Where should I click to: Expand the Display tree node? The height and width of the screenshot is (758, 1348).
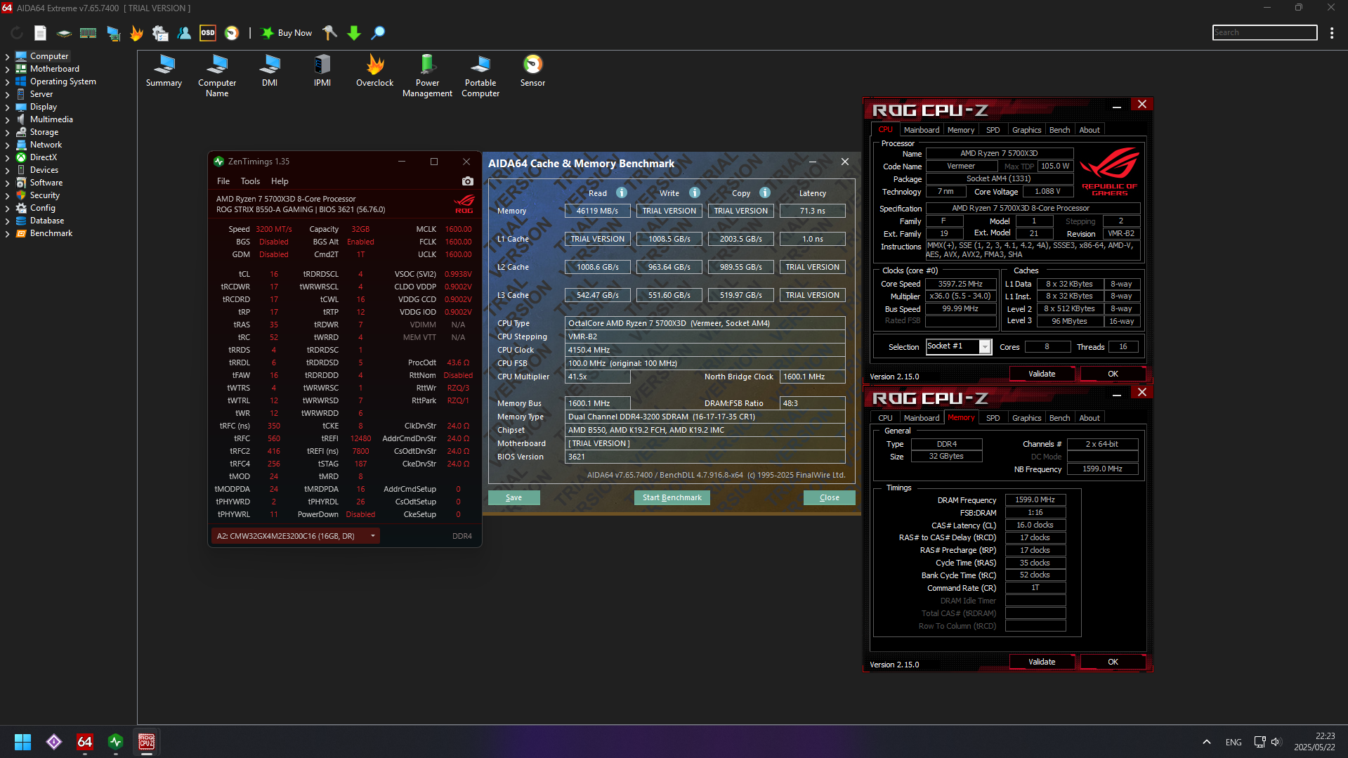coord(7,107)
